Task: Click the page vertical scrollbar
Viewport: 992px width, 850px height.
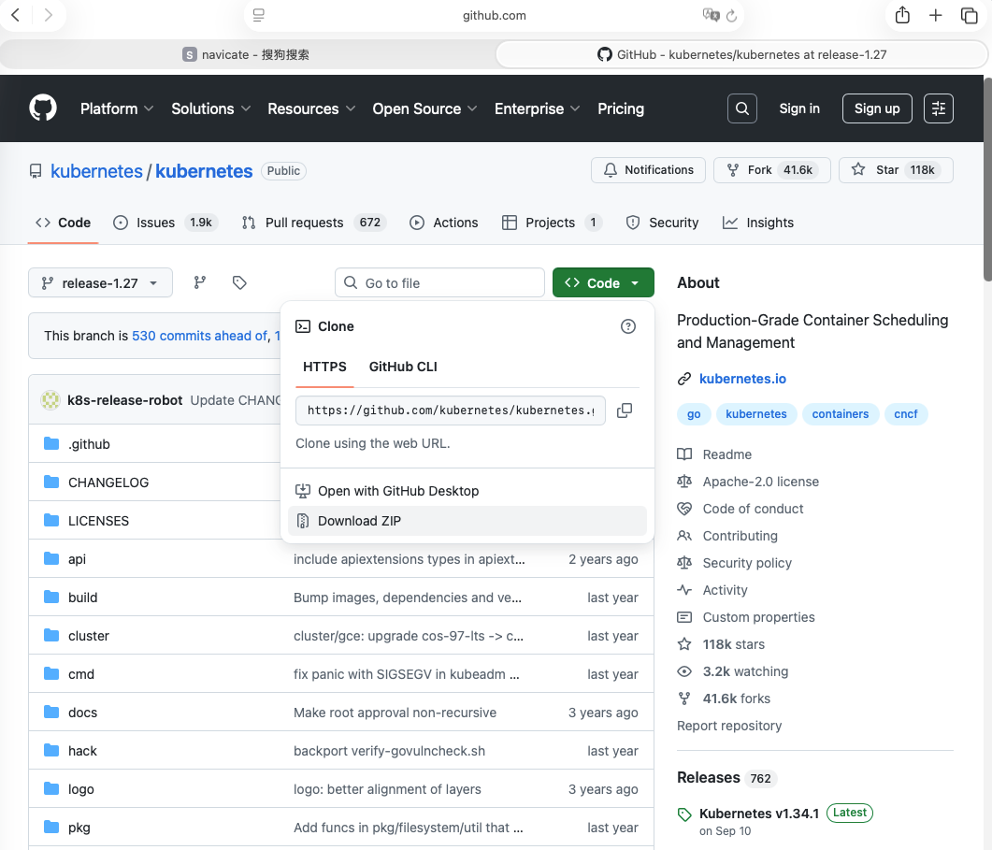Action: [987, 179]
